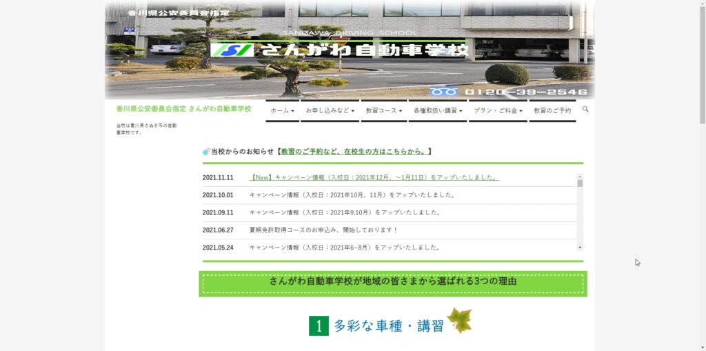Expand the 教習コース menu

point(384,110)
